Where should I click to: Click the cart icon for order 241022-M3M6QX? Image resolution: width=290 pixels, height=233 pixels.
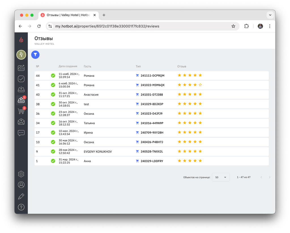[x=137, y=85]
